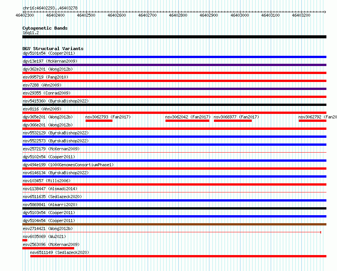The image size is (337, 271).
Task: Click ruler position 46402500
Action: (x=86, y=15)
